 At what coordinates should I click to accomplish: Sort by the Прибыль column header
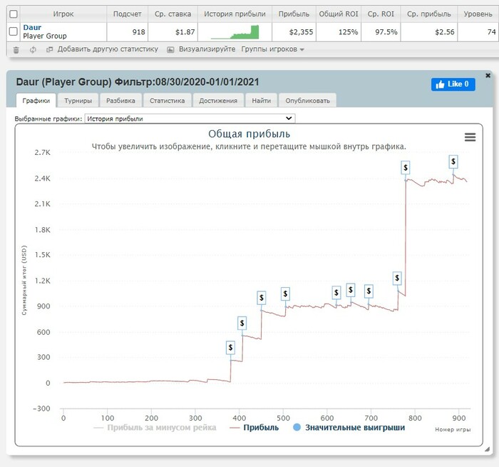click(x=294, y=14)
